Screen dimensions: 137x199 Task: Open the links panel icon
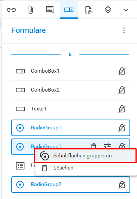(x=11, y=10)
